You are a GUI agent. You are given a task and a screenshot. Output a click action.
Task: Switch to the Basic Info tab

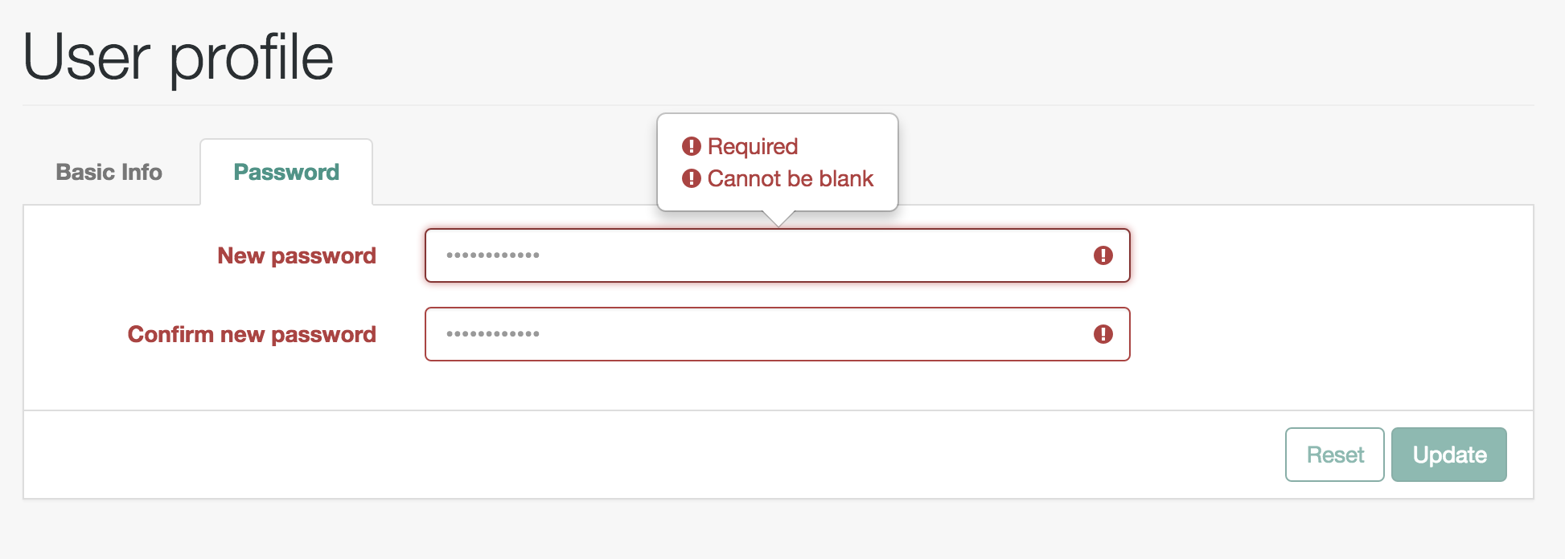109,172
